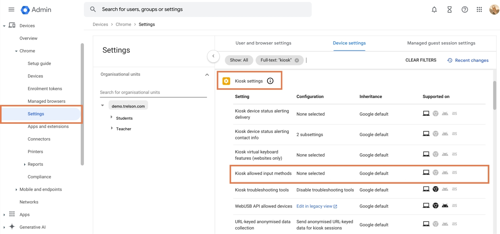This screenshot has height=234, width=500.
Task: Click laptop icon in URL-keyed anonymised data row
Action: coord(426,224)
